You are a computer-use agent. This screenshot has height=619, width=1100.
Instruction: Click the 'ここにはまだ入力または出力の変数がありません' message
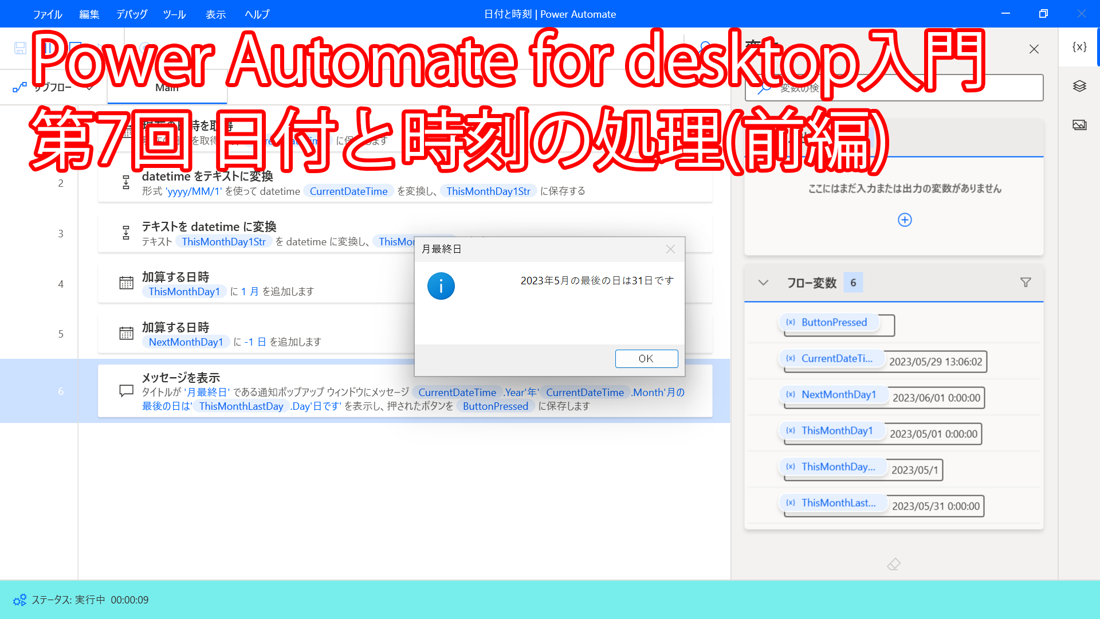pyautogui.click(x=905, y=189)
